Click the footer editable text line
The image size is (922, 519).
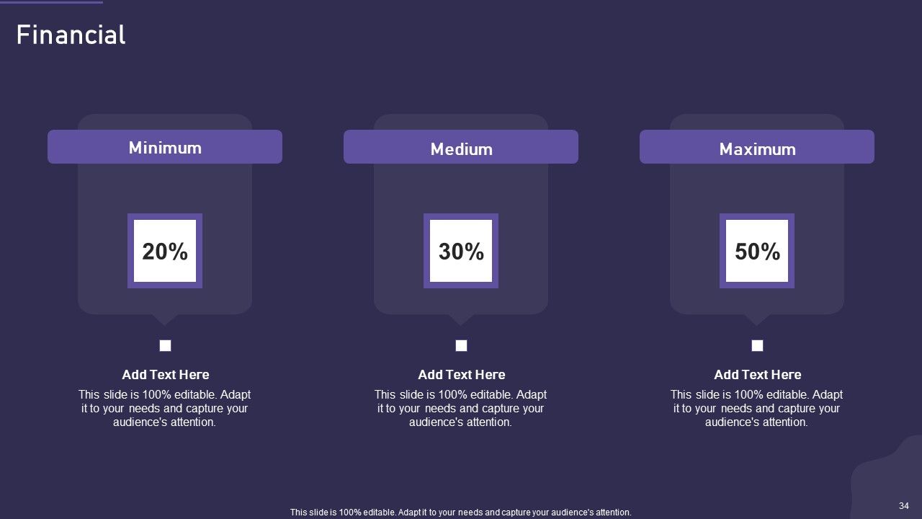click(461, 513)
